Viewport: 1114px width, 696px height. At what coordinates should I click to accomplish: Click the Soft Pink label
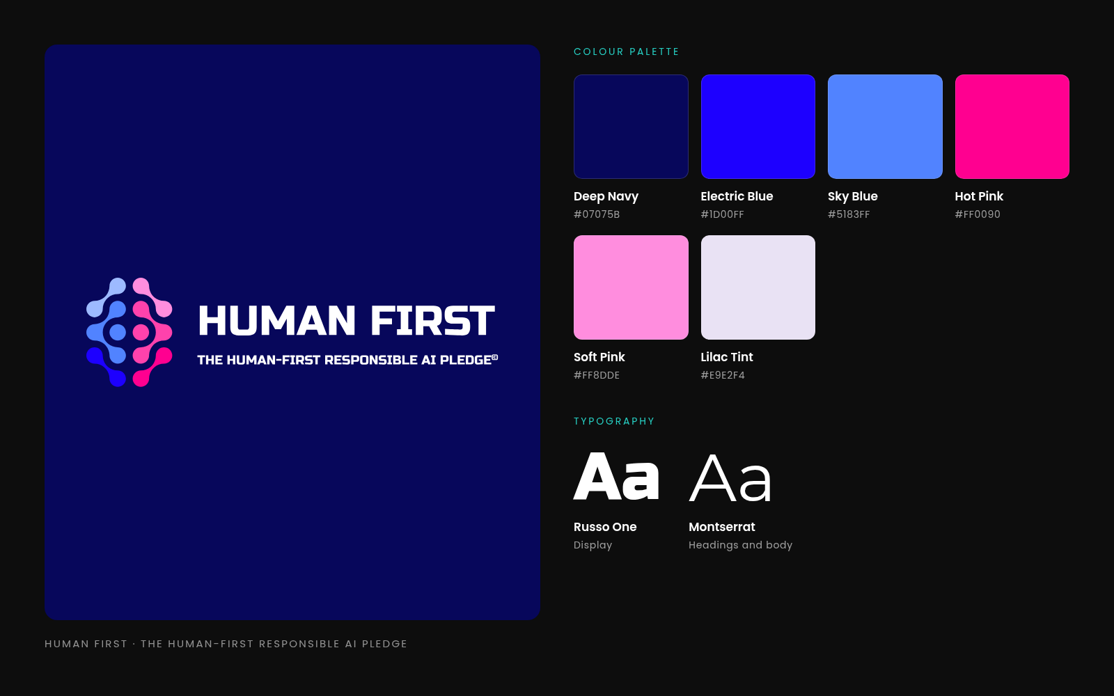[599, 357]
